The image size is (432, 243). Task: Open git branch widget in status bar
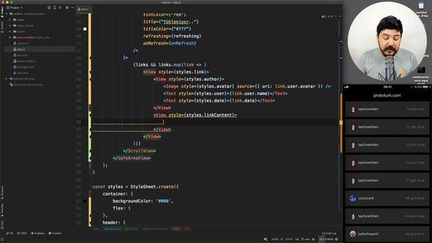(x=306, y=239)
